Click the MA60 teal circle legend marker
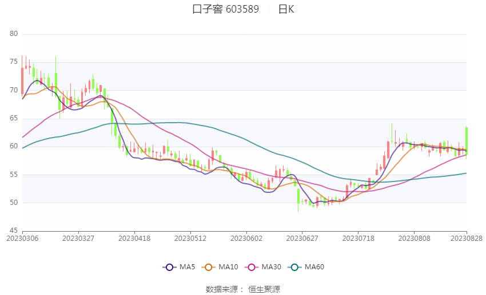486x295 pixels. point(294,267)
